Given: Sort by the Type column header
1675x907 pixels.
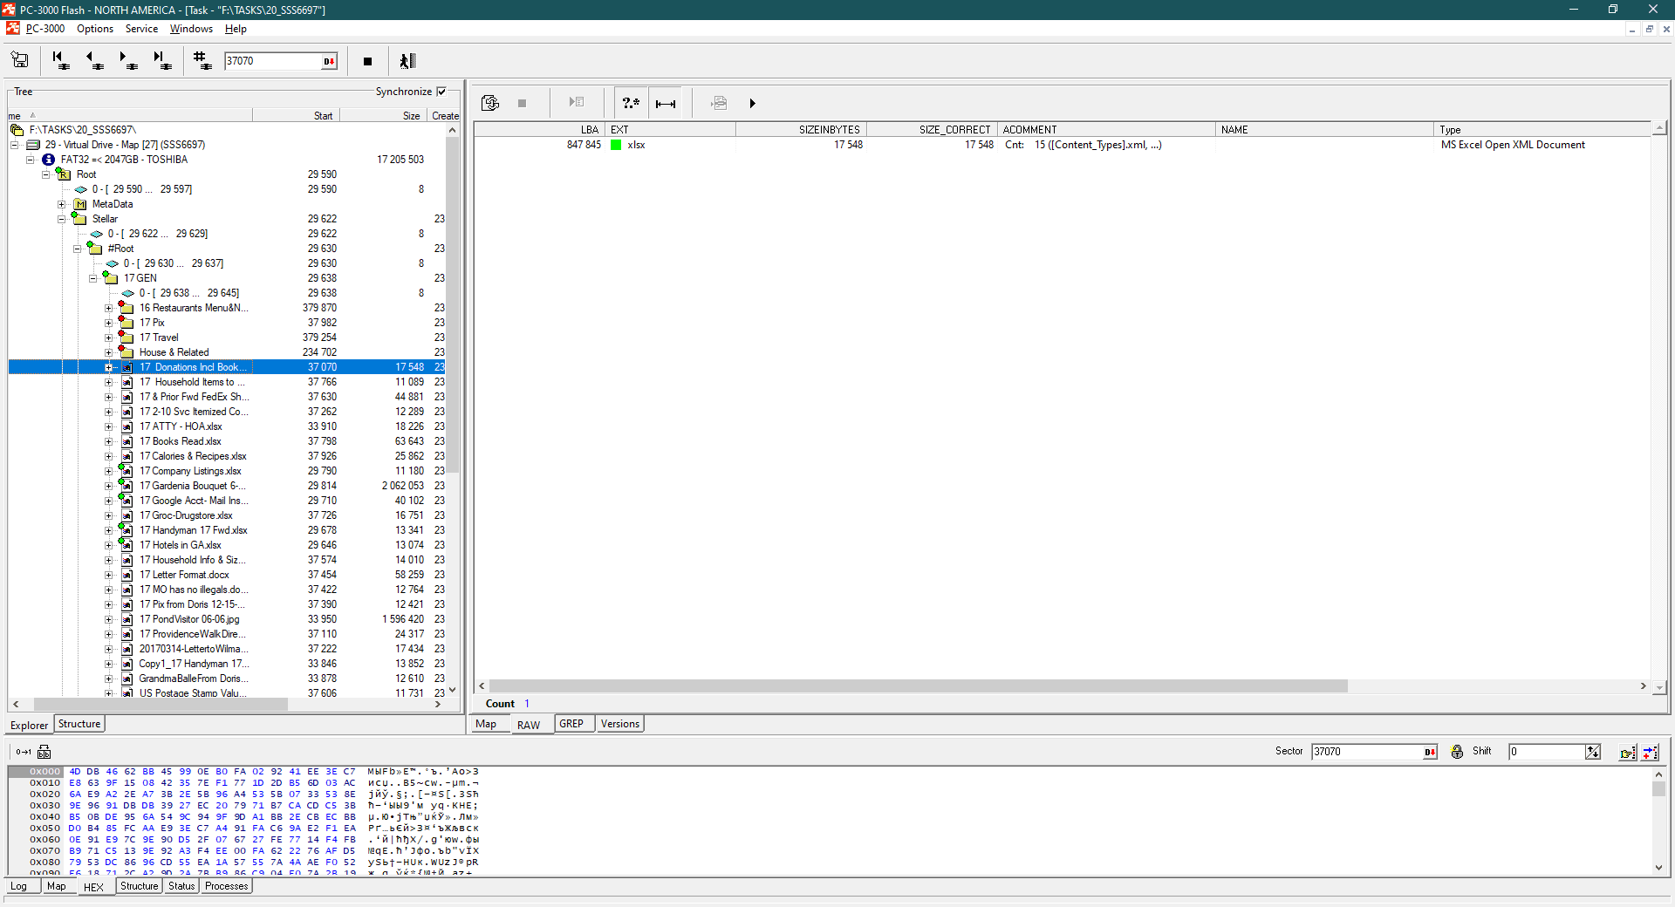Looking at the screenshot, I should (1543, 129).
